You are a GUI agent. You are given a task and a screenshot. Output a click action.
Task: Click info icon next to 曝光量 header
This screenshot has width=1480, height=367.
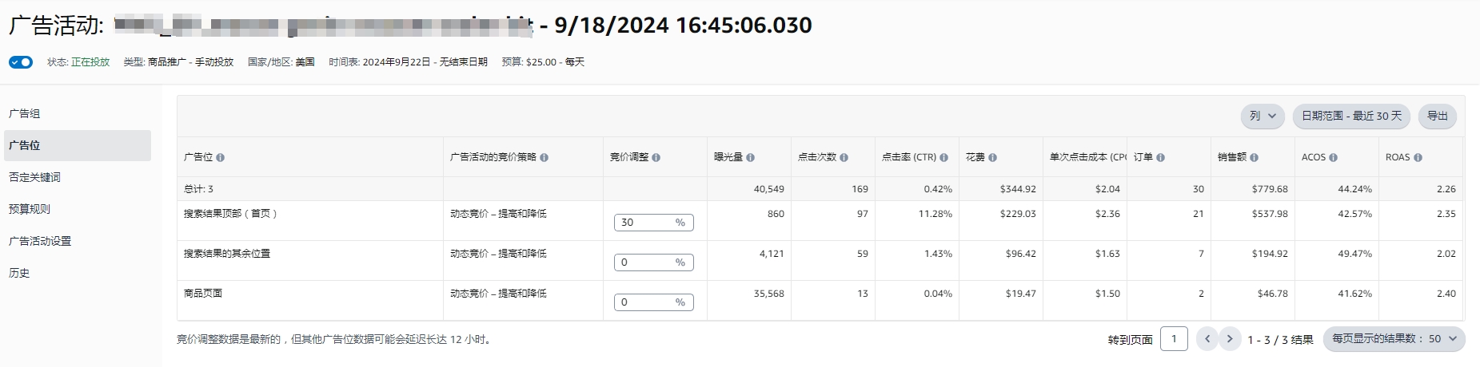(x=750, y=158)
